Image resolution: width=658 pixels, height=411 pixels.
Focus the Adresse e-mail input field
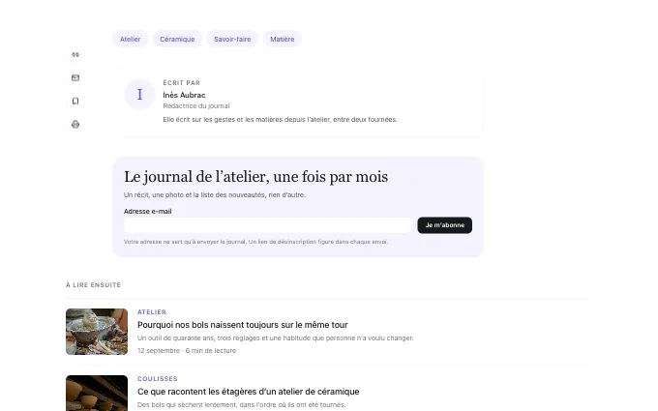click(x=268, y=225)
